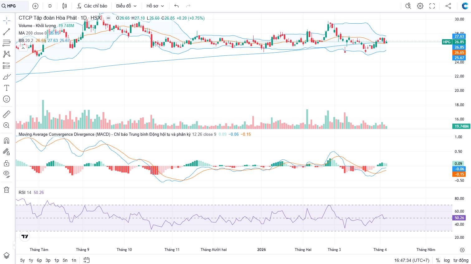471x264 pixels.
Task: Select the 1y time range
Action: 31,260
